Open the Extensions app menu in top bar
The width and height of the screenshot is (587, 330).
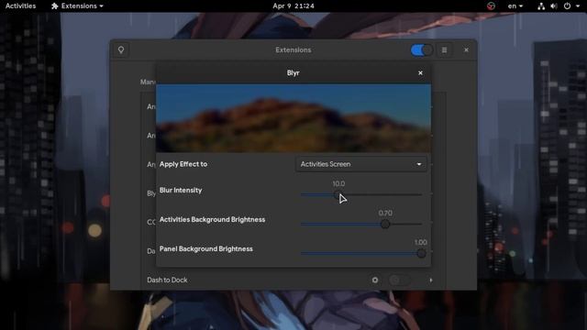77,6
